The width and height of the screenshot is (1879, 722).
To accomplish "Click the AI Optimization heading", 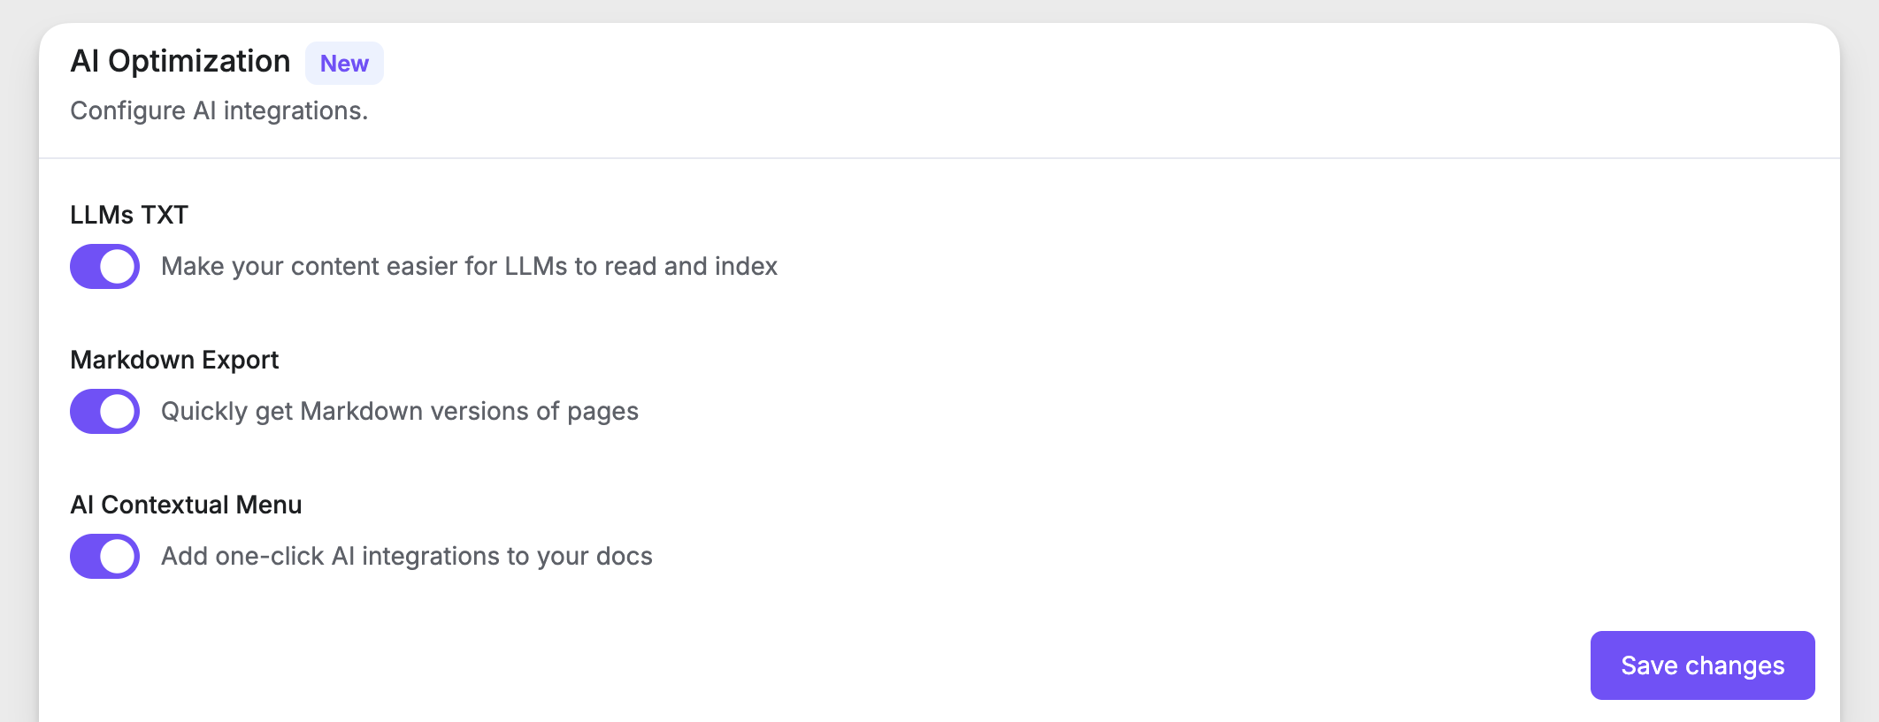I will point(180,61).
